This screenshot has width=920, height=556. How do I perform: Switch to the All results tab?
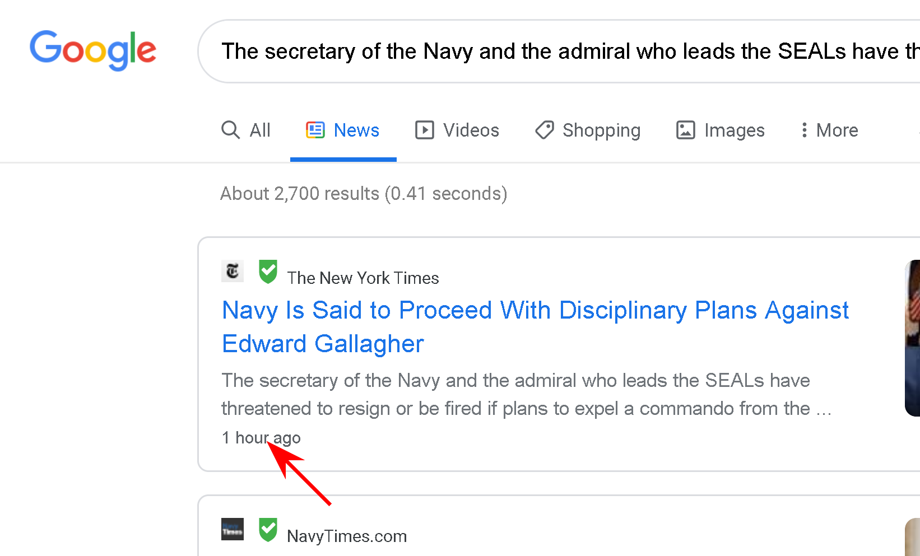[246, 130]
